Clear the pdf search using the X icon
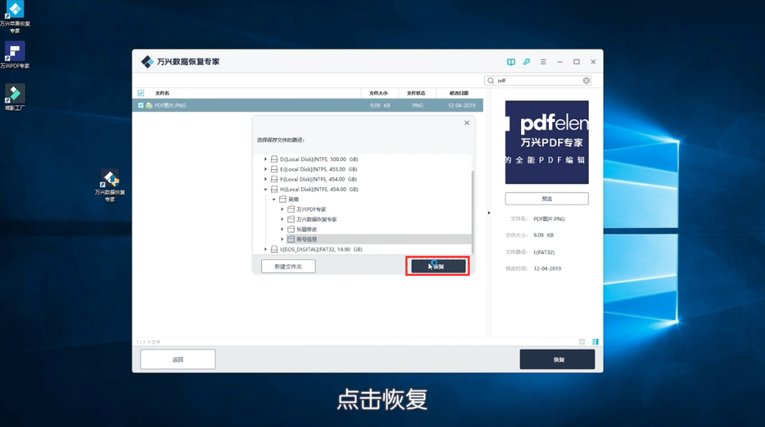765x427 pixels. click(x=586, y=80)
